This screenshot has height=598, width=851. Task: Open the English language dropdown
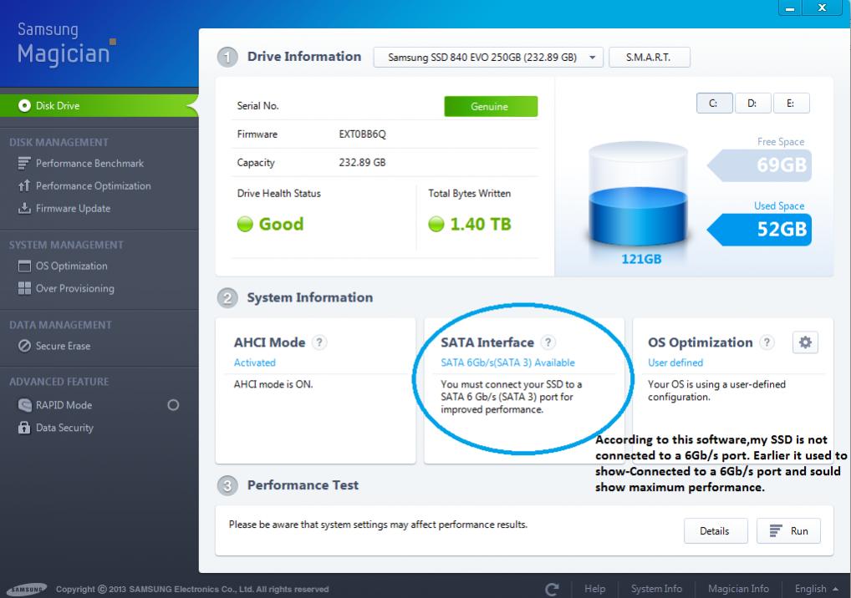click(816, 589)
